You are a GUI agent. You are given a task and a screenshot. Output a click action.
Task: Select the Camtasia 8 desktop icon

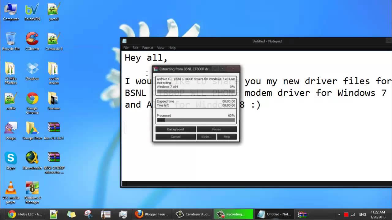[54, 42]
